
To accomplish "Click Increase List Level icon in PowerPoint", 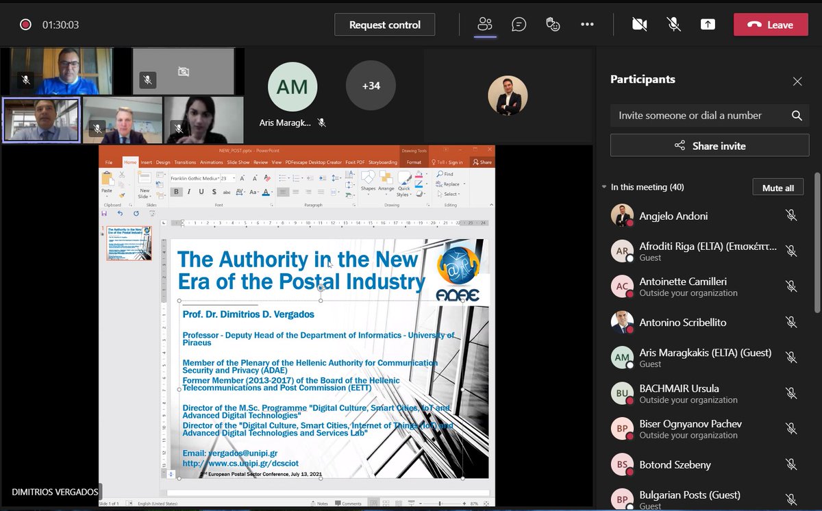I will [x=323, y=178].
